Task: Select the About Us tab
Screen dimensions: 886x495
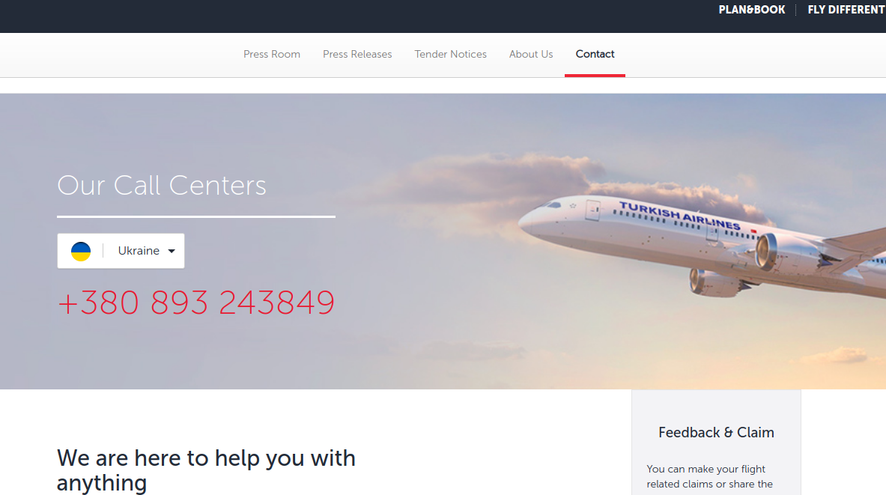Action: point(531,54)
